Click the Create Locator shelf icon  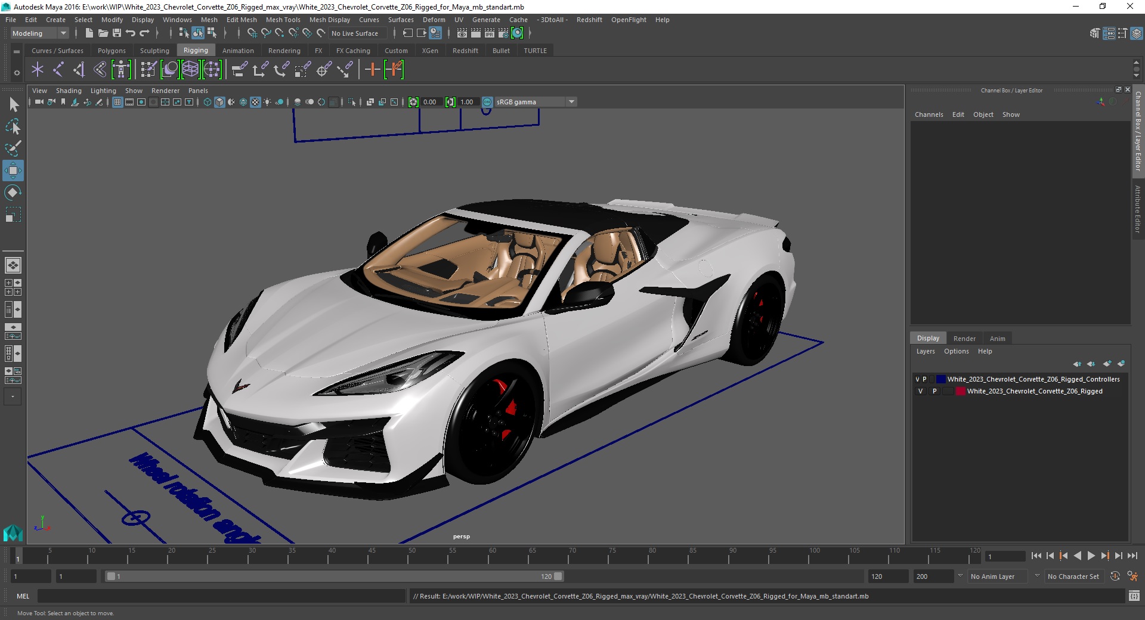pyautogui.click(x=38, y=70)
